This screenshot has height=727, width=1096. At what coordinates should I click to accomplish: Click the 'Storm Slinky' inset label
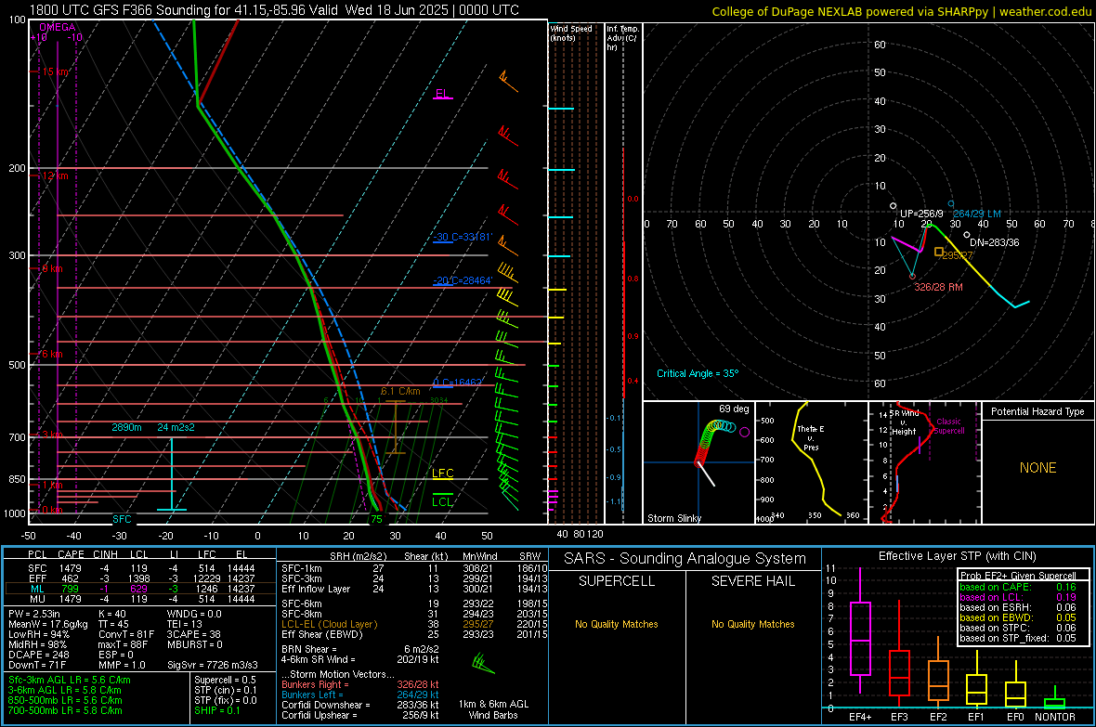(x=673, y=518)
